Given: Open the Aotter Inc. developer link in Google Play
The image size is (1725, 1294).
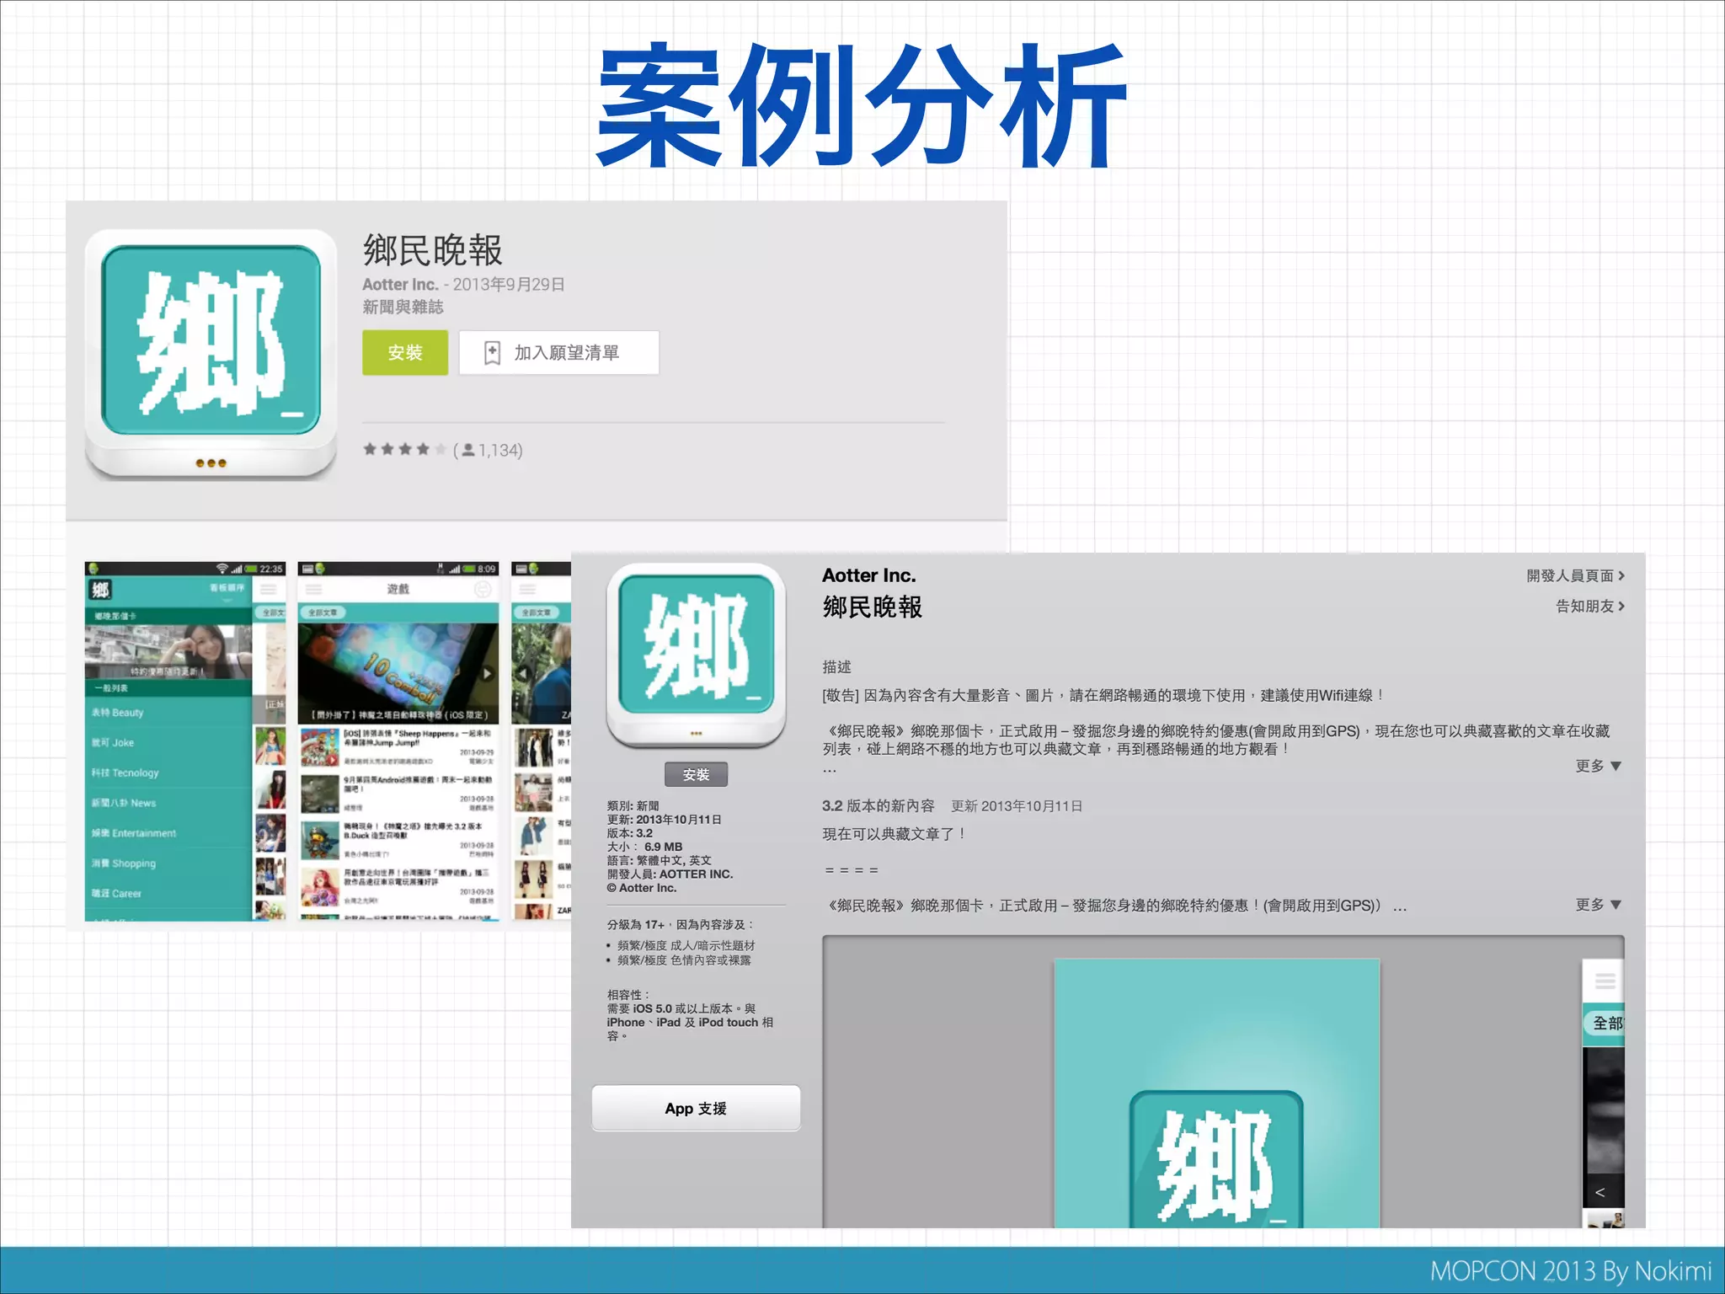Looking at the screenshot, I should coord(400,285).
